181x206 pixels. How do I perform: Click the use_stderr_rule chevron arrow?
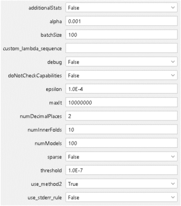pos(173,198)
